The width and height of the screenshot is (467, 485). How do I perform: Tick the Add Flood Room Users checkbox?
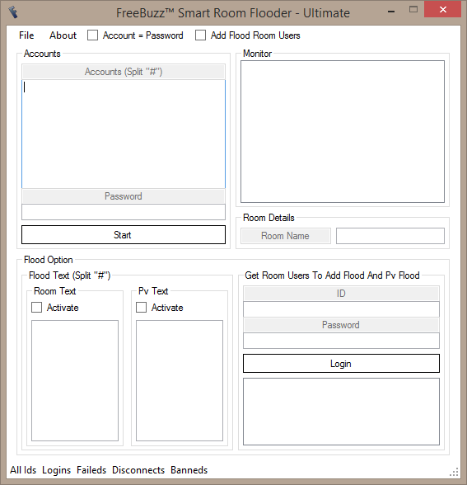click(200, 35)
